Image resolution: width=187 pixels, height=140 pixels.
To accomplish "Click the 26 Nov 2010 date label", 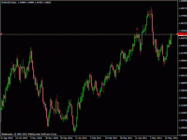I will click(x=52, y=138).
